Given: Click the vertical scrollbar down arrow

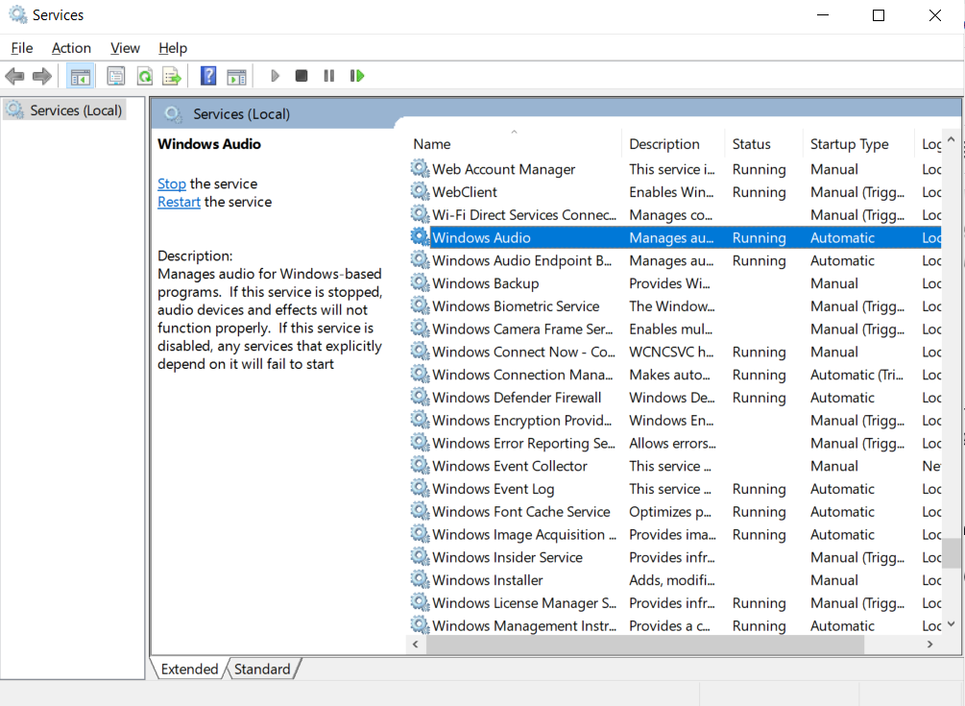Looking at the screenshot, I should [x=951, y=624].
